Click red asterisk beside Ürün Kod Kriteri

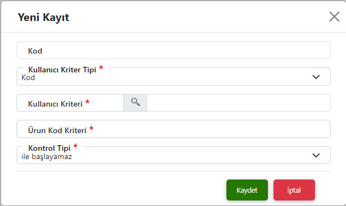click(91, 128)
